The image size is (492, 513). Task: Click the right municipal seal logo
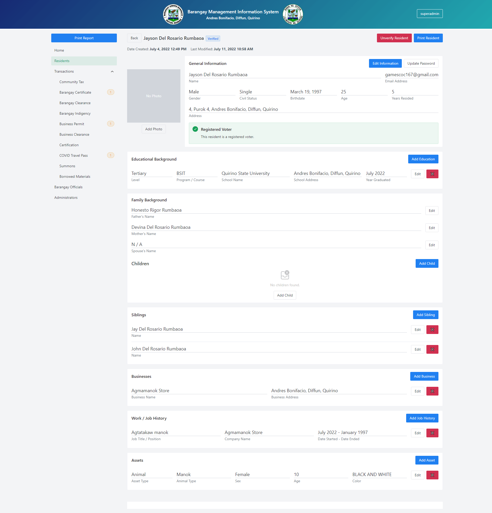(x=293, y=14)
